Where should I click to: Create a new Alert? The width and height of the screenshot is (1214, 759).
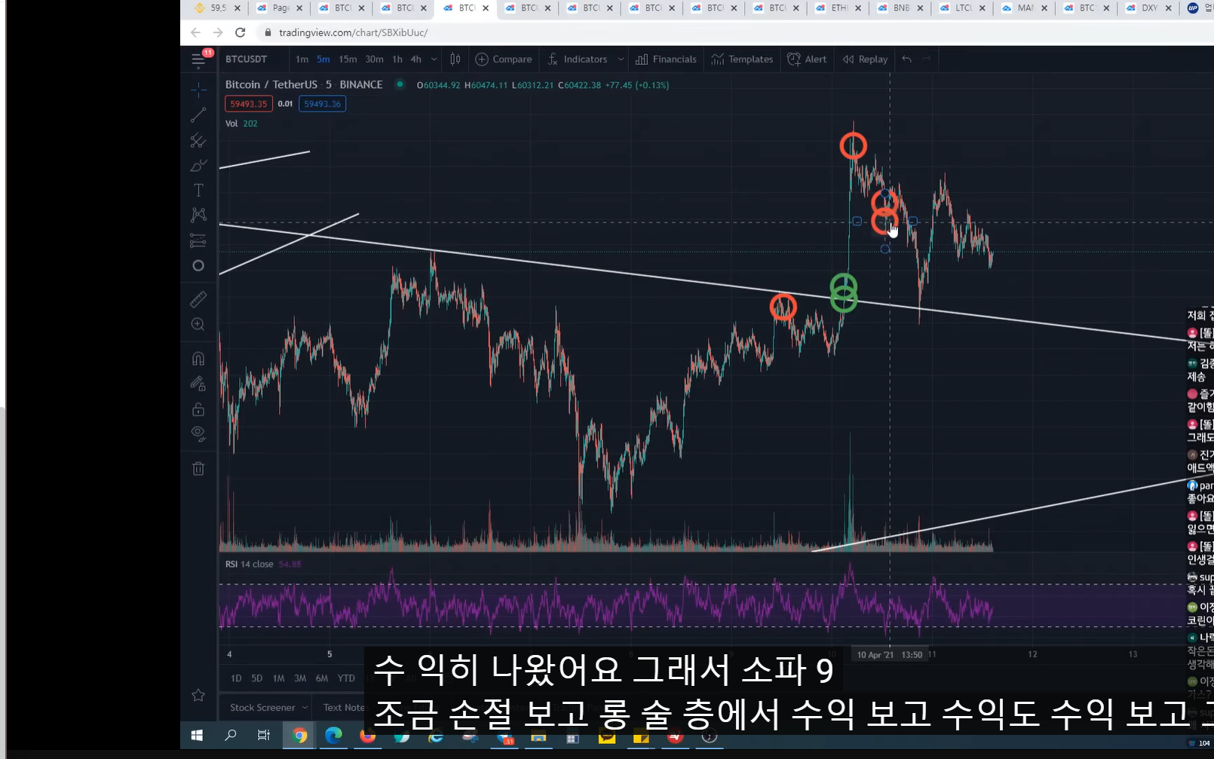[807, 59]
